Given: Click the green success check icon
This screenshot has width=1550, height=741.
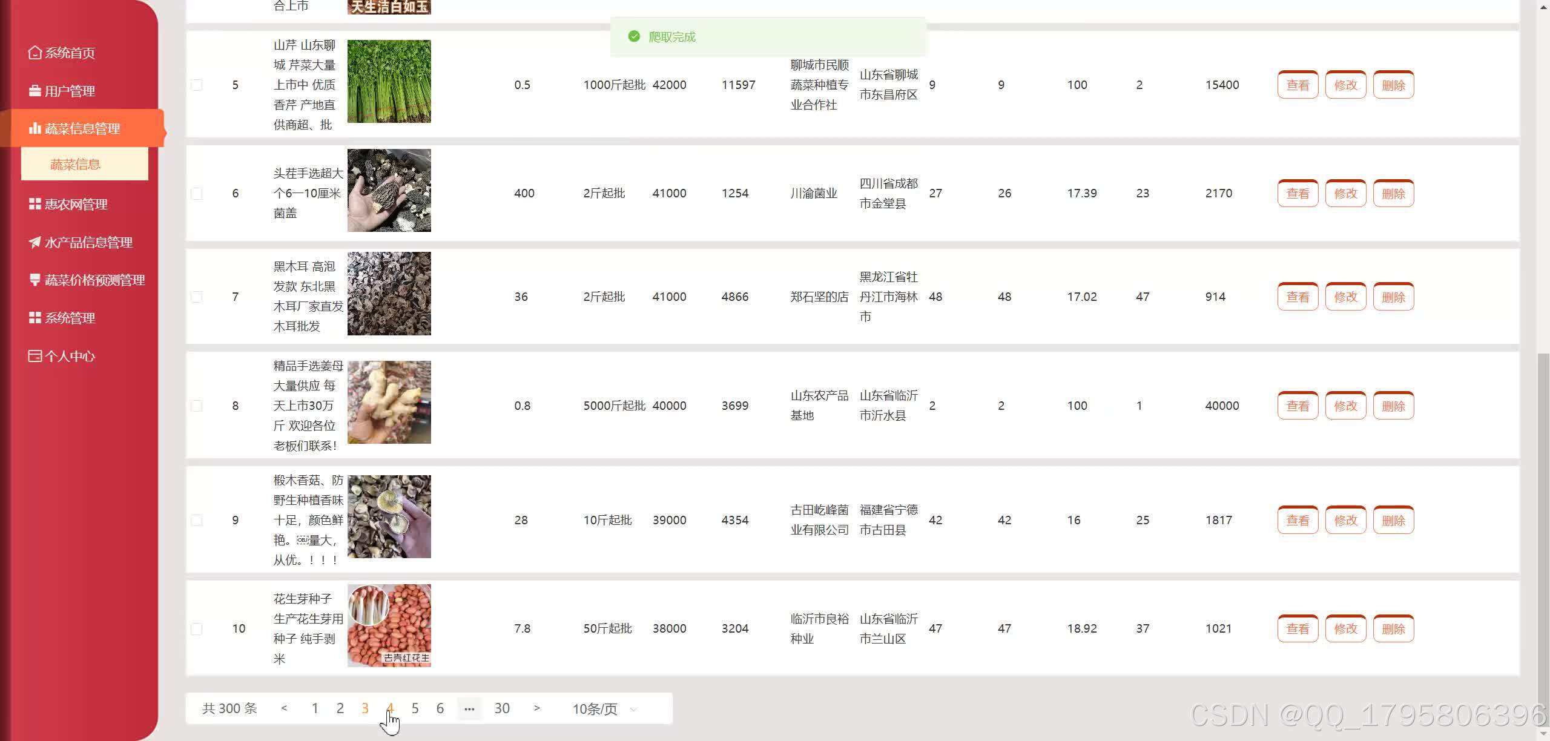Looking at the screenshot, I should (x=634, y=36).
